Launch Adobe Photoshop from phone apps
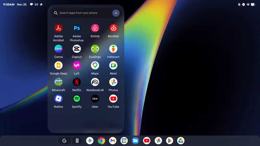This screenshot has height=146, width=260. click(x=77, y=28)
